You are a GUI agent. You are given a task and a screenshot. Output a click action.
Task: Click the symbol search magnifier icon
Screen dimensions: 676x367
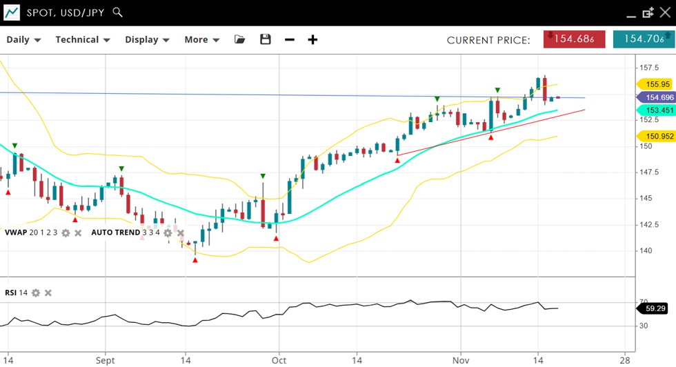117,12
